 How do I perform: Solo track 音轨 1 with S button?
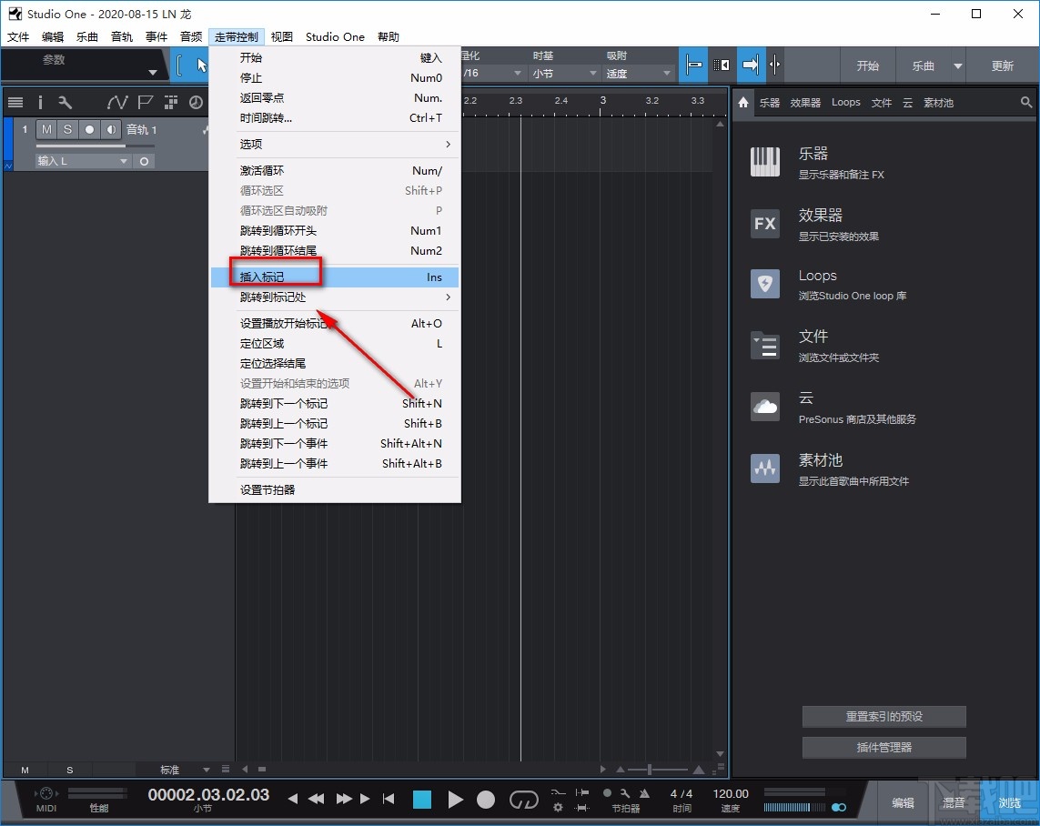[67, 129]
